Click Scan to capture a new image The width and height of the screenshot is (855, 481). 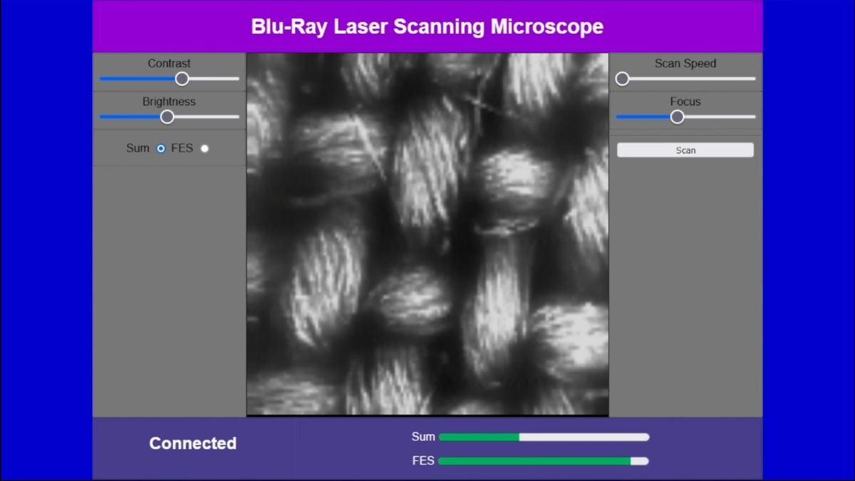coord(685,150)
